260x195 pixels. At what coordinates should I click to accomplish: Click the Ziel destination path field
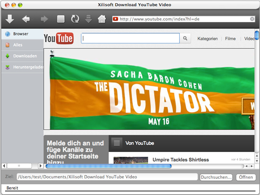pyautogui.click(x=107, y=177)
